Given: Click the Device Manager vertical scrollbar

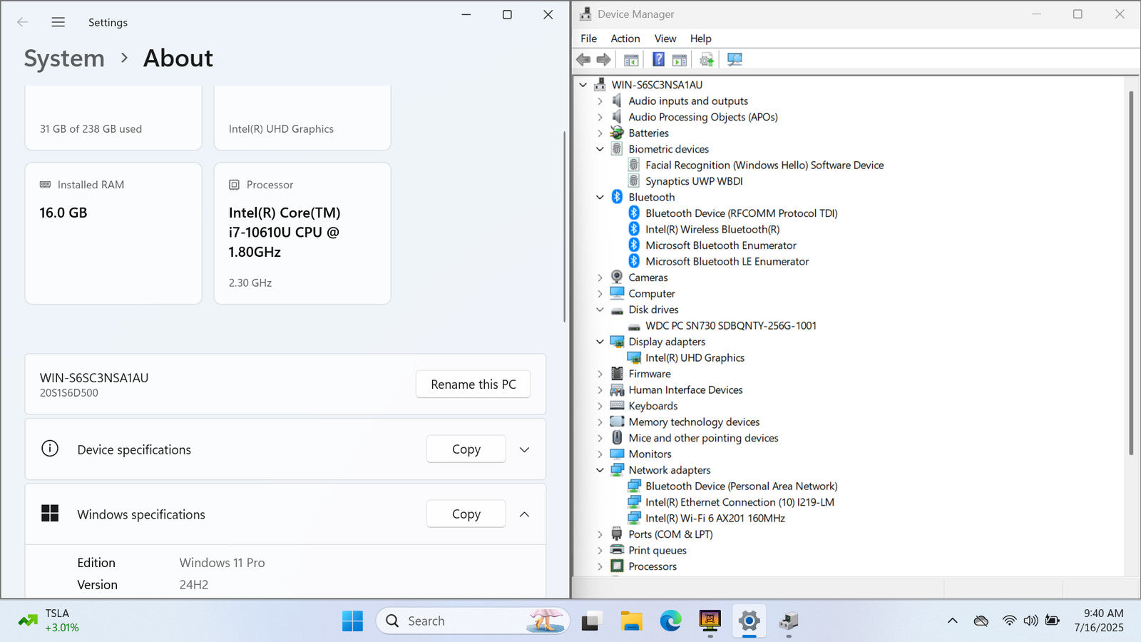Looking at the screenshot, I should [1131, 271].
